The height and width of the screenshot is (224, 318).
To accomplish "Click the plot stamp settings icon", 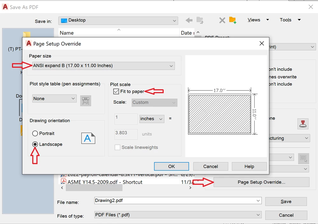I will (303, 124).
